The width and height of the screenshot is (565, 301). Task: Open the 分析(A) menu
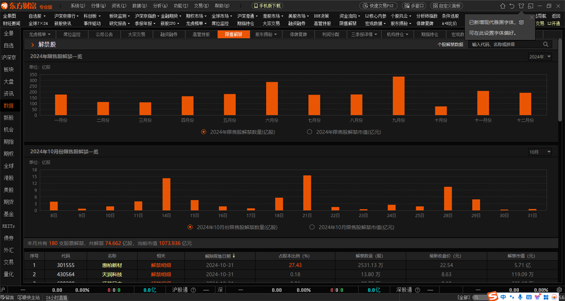161,6
